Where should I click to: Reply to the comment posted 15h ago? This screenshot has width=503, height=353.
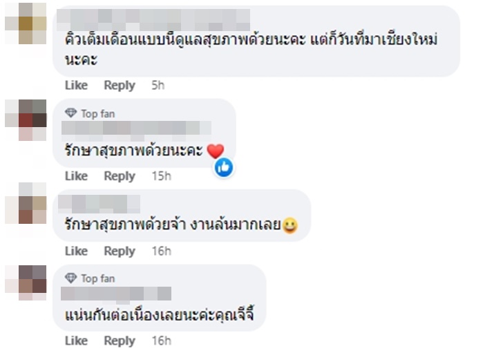(x=120, y=176)
